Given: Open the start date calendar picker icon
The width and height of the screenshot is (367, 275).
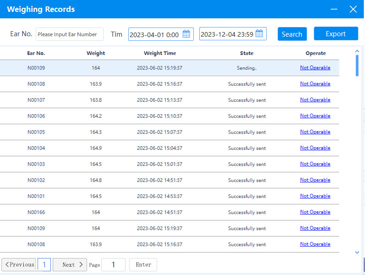Looking at the screenshot, I should click(x=186, y=34).
